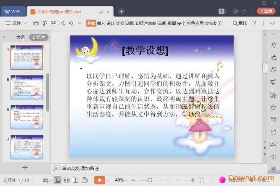Collapse the slide panel with double arrows
The image size is (280, 186).
pyautogui.click(x=4, y=37)
